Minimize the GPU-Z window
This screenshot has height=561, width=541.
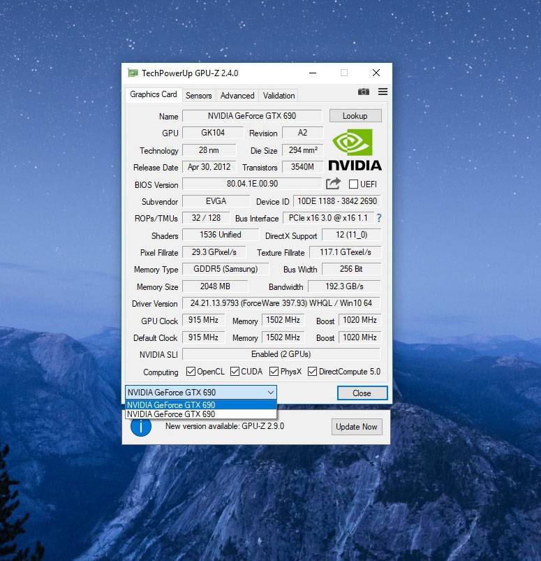click(x=313, y=73)
